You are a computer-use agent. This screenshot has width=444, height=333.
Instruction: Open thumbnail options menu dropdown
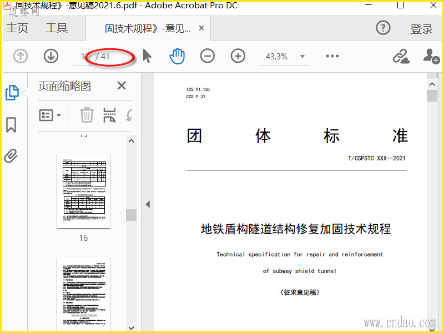coord(50,115)
